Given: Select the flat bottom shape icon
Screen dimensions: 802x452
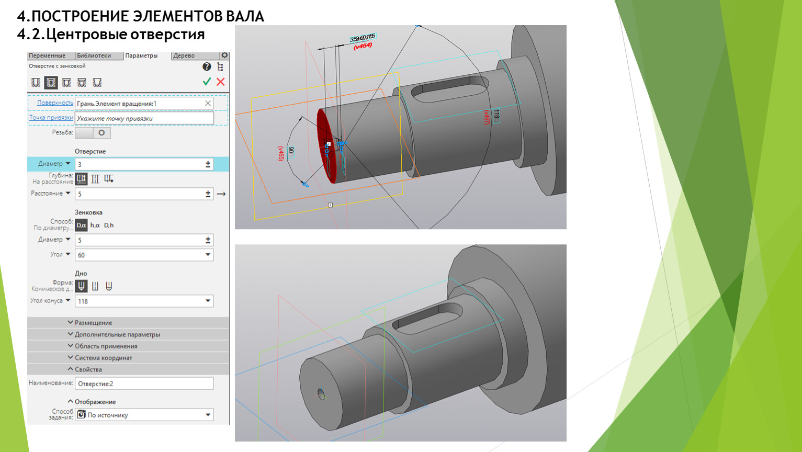Looking at the screenshot, I should pos(95,286).
